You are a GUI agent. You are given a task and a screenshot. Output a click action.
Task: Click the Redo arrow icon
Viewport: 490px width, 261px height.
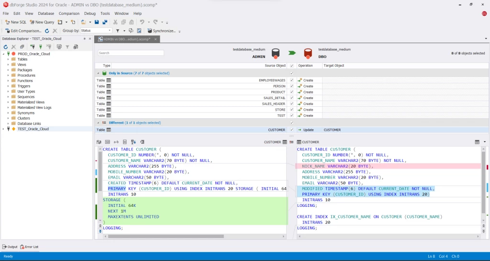[156, 22]
